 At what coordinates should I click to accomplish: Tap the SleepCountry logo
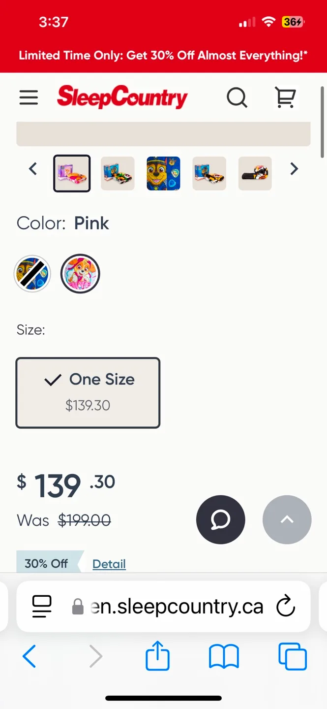coord(122,97)
